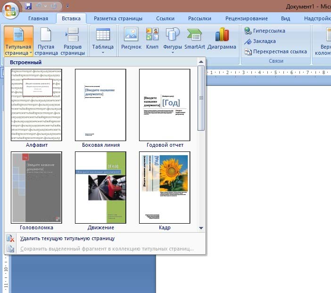331x293 pixels.
Task: Click the vertical ruler at mark 10
Action: [x=6, y=269]
